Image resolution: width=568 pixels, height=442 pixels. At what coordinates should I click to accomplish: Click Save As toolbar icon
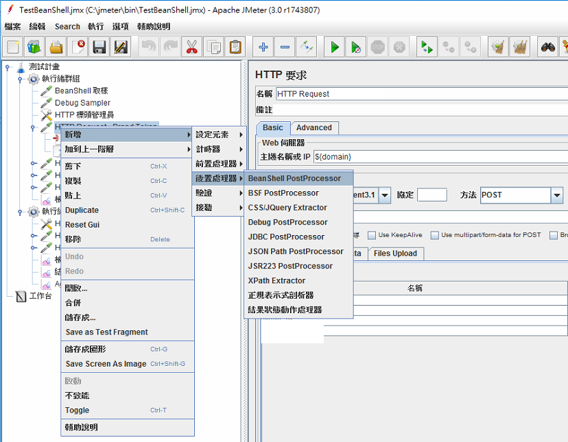tap(121, 47)
